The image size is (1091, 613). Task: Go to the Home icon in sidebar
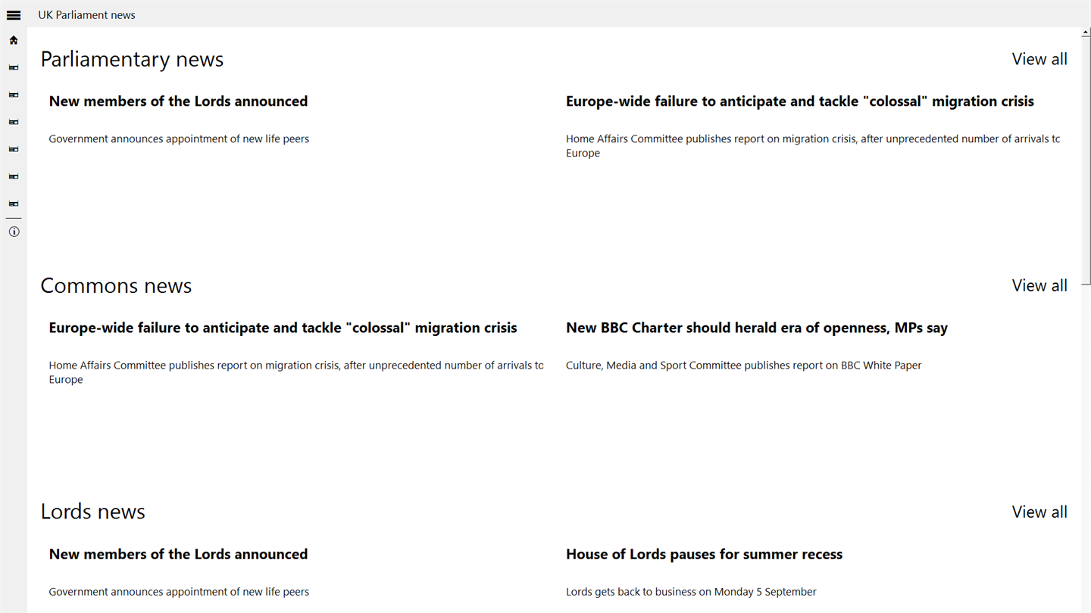tap(14, 40)
